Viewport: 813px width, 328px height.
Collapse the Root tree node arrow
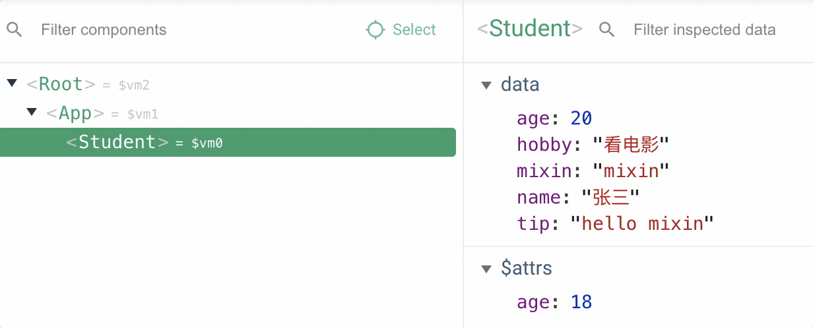coord(11,83)
